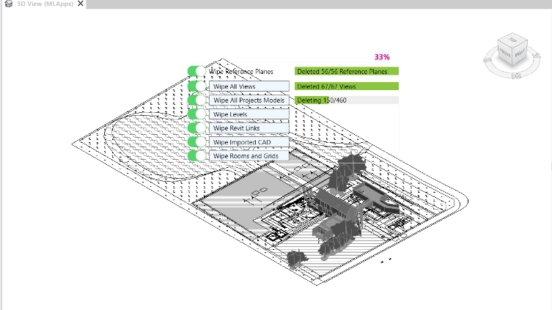
Task: Close the 3D View (MLApps) tab
Action: point(81,4)
